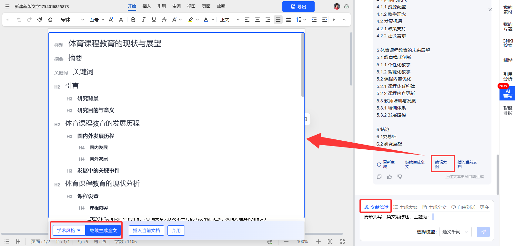This screenshot has width=515, height=246.
Task: Click the increase indent icon
Action: 325,20
